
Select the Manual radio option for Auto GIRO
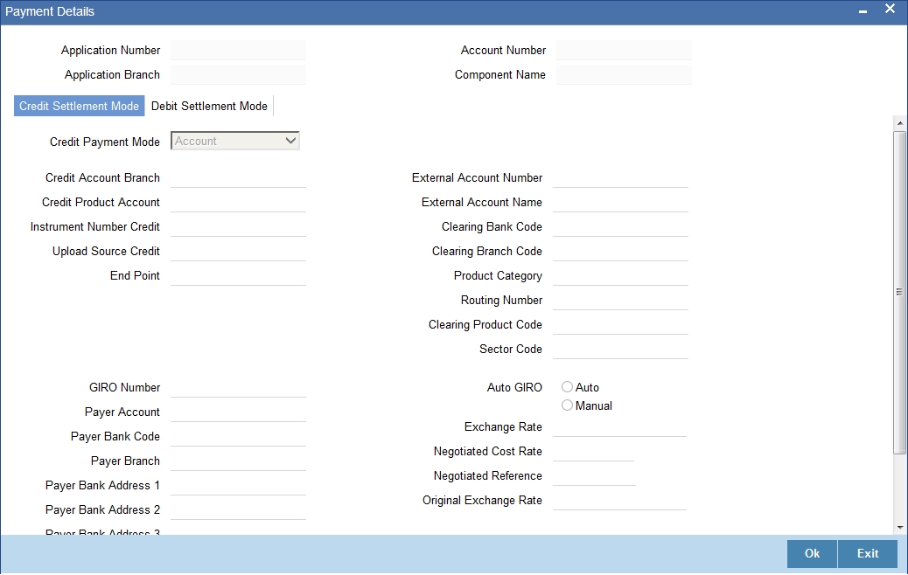(567, 405)
